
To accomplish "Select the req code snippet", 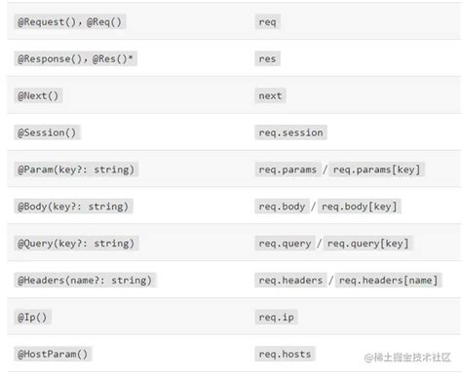I will coord(267,22).
